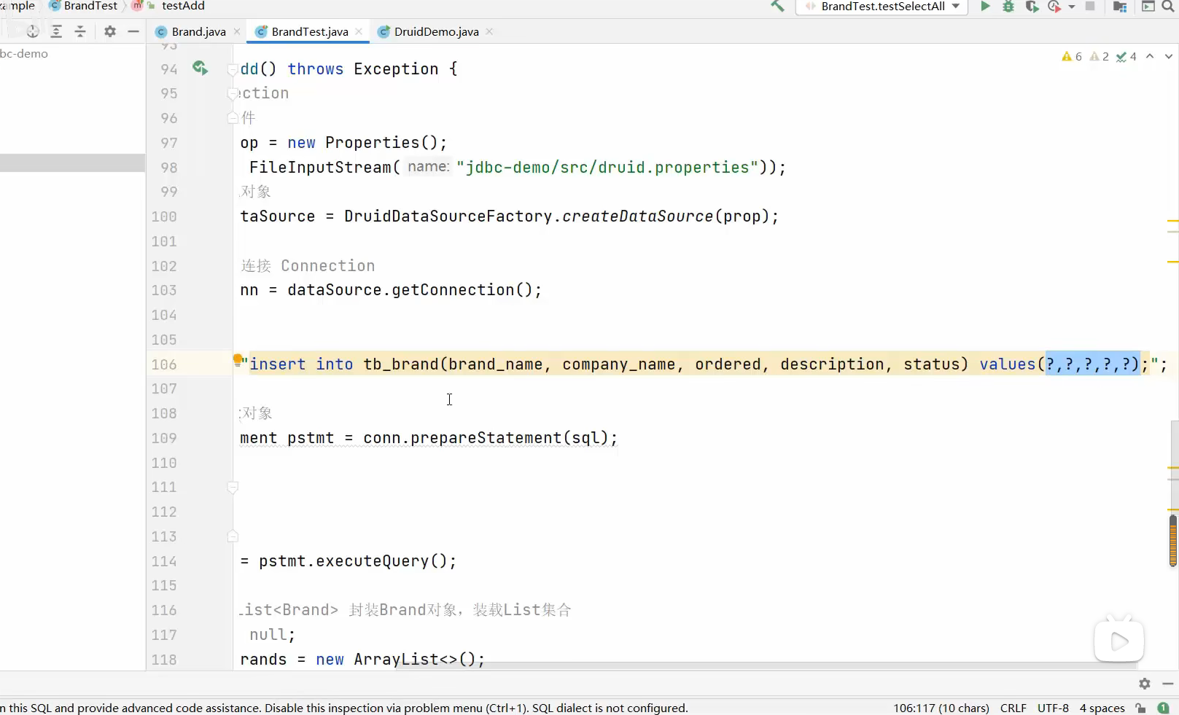The height and width of the screenshot is (715, 1179).
Task: Change line separator CRLF in status bar
Action: click(x=1013, y=708)
